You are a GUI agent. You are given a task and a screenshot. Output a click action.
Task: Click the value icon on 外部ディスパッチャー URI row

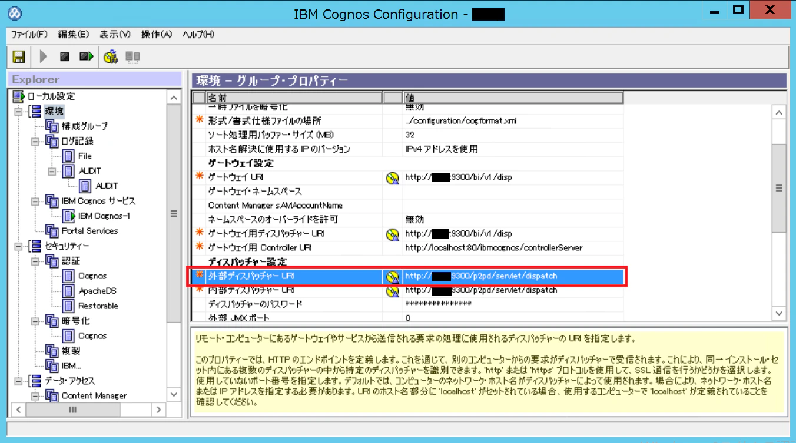393,276
